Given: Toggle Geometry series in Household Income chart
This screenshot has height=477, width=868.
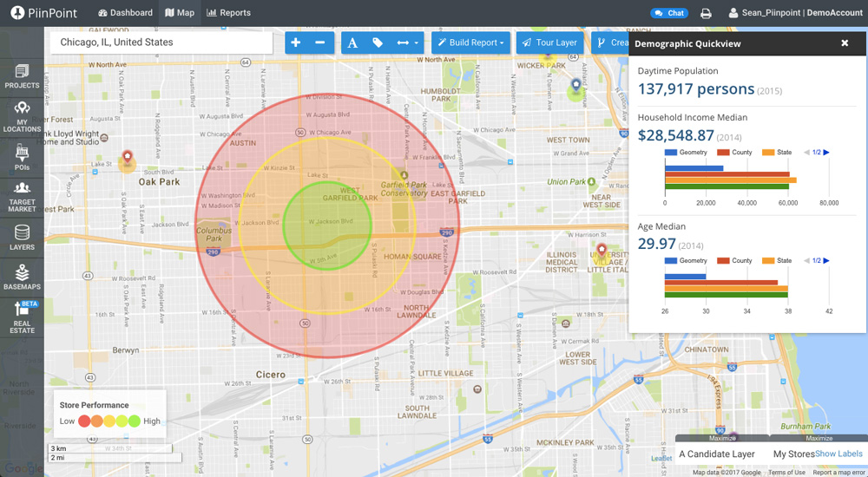Looking at the screenshot, I should pos(687,152).
